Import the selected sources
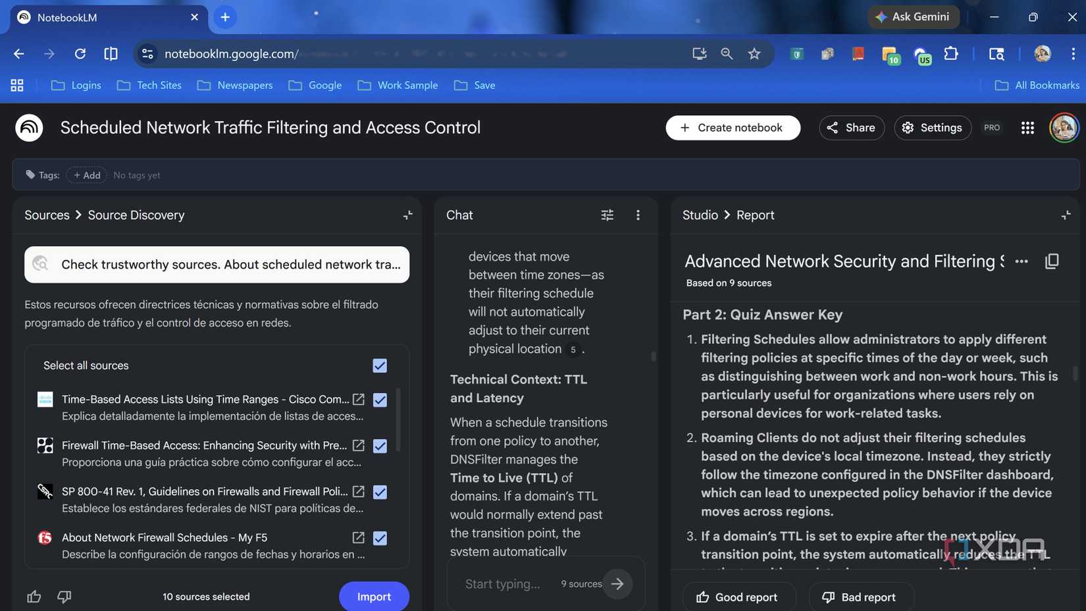Screen dimensions: 1086x611 tap(374, 597)
